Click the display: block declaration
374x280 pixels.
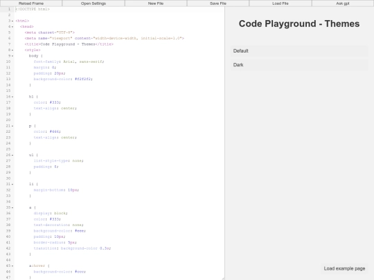(51, 213)
